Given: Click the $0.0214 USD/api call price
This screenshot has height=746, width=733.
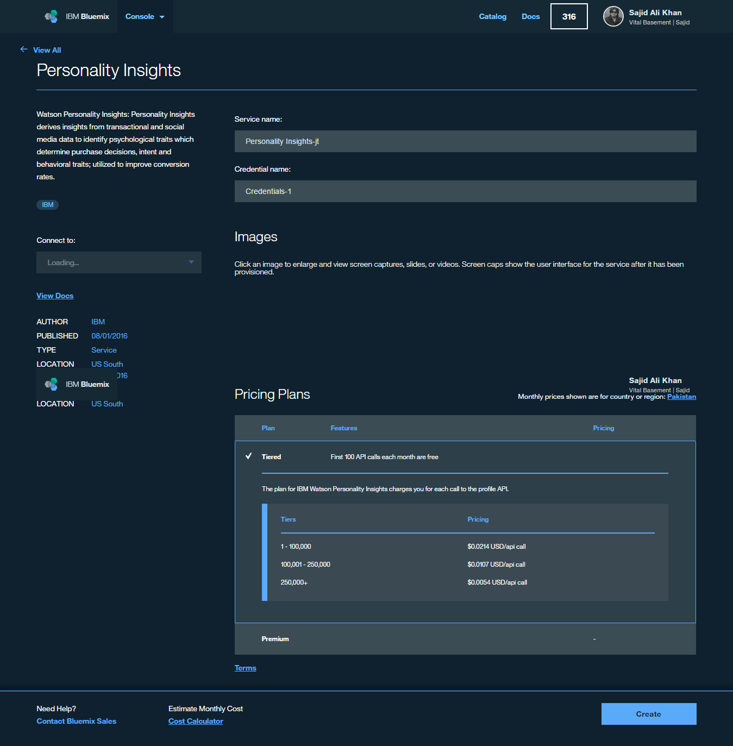Looking at the screenshot, I should [497, 547].
